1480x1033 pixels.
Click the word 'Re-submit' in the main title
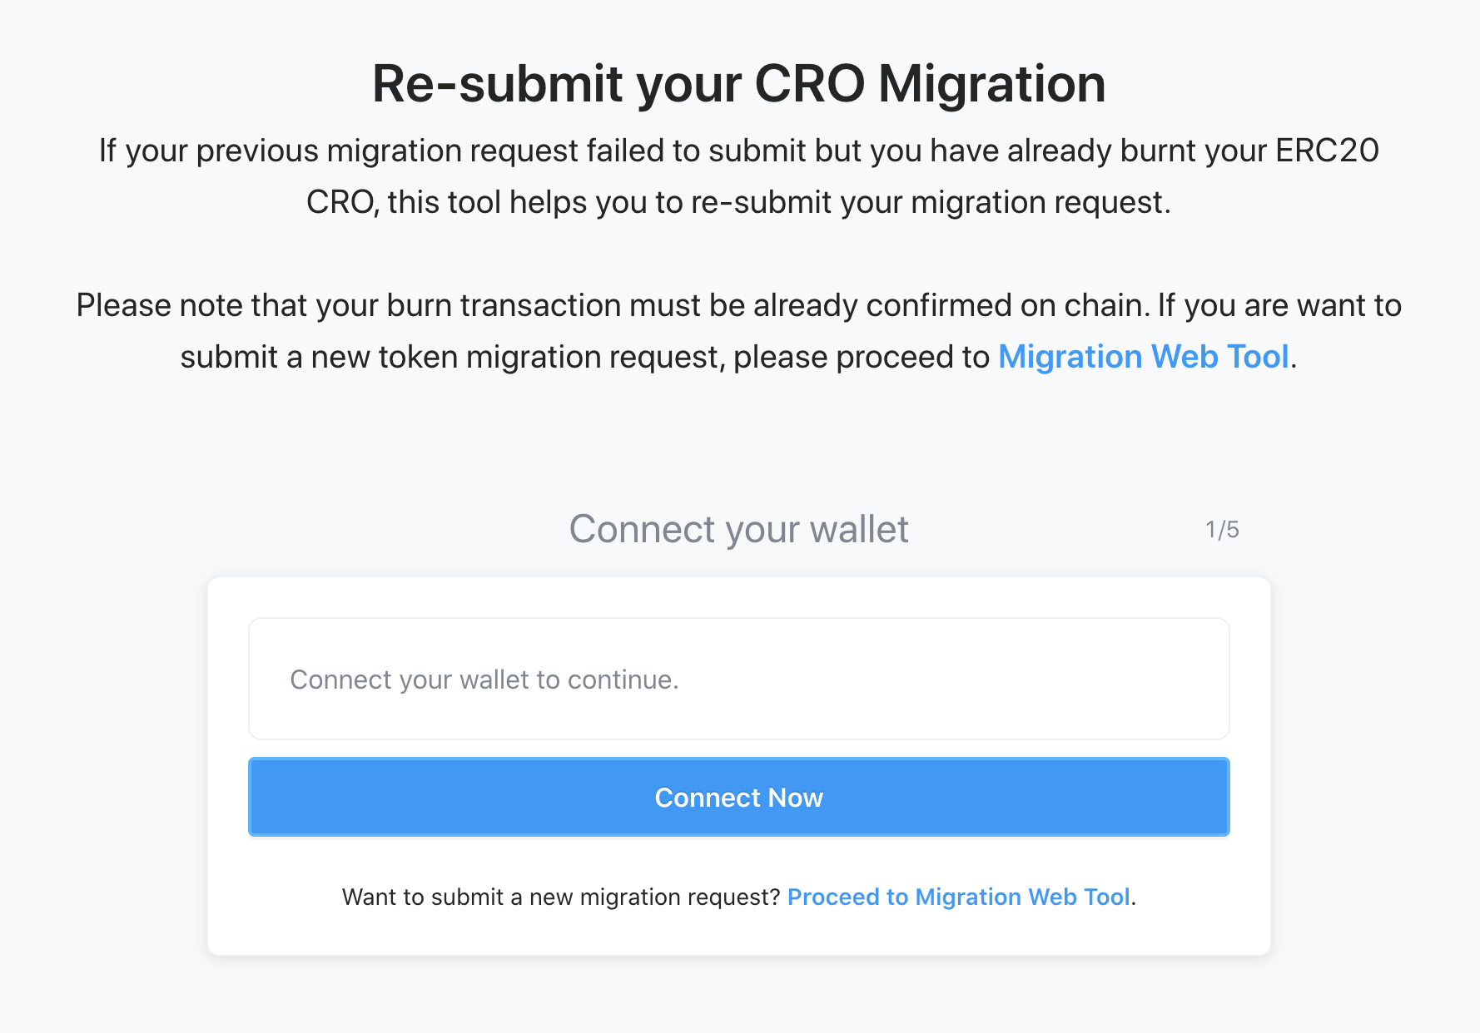[497, 84]
